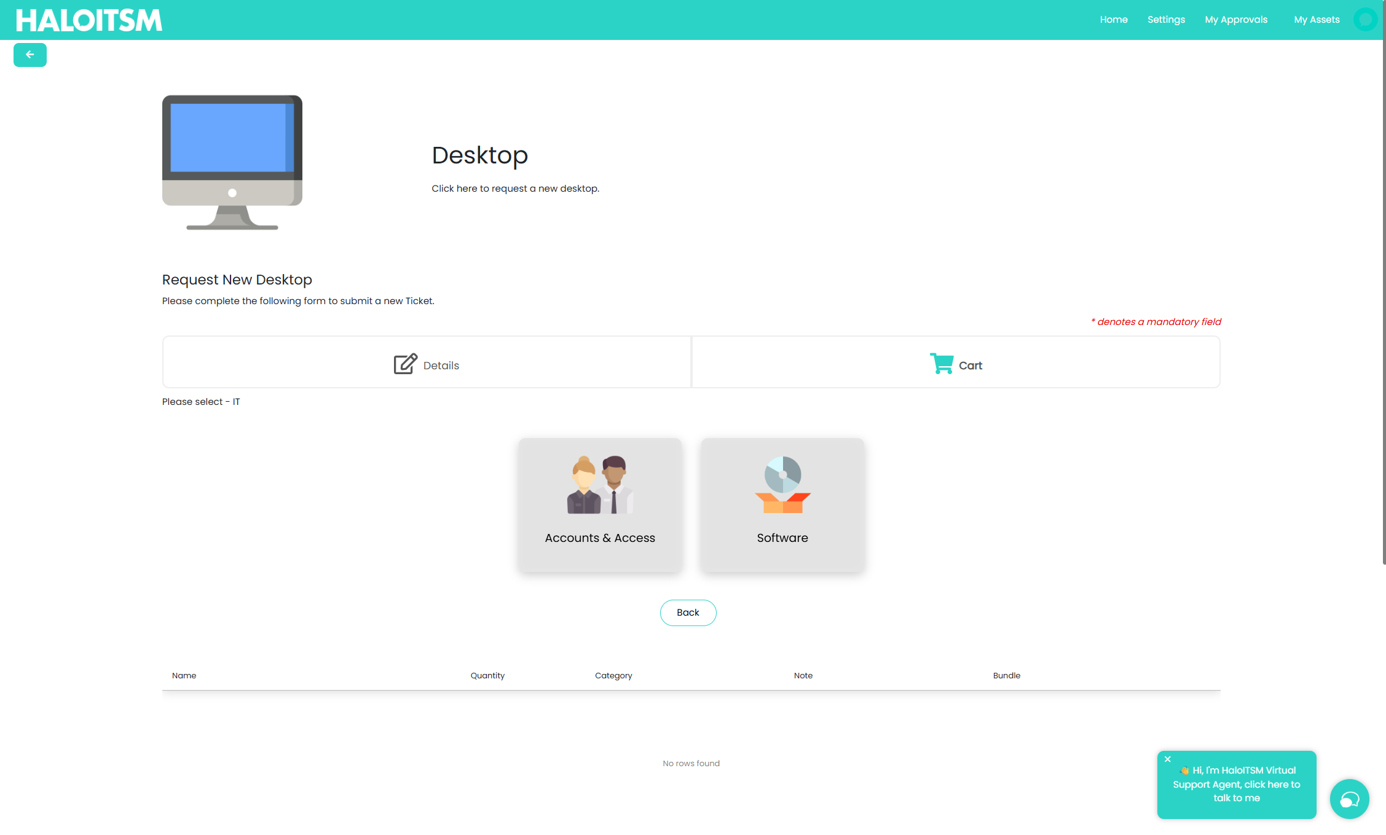Select the Accounts & Access people icon
The width and height of the screenshot is (1386, 835).
pos(599,485)
